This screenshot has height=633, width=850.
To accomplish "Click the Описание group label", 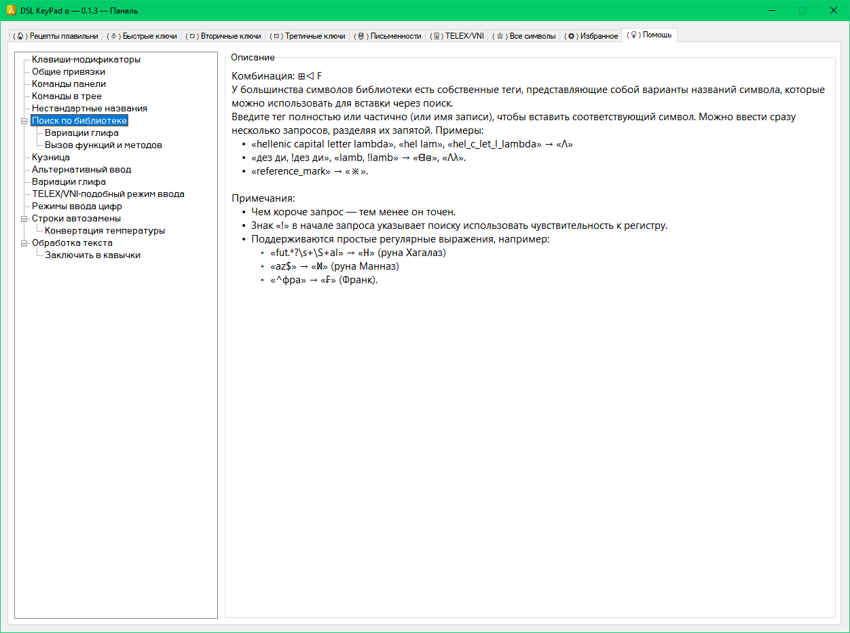I will coord(253,58).
